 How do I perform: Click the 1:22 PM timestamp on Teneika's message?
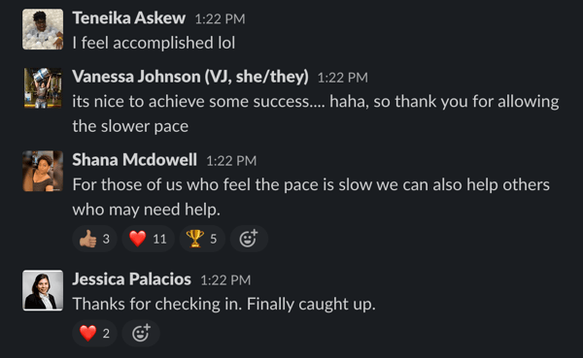221,19
